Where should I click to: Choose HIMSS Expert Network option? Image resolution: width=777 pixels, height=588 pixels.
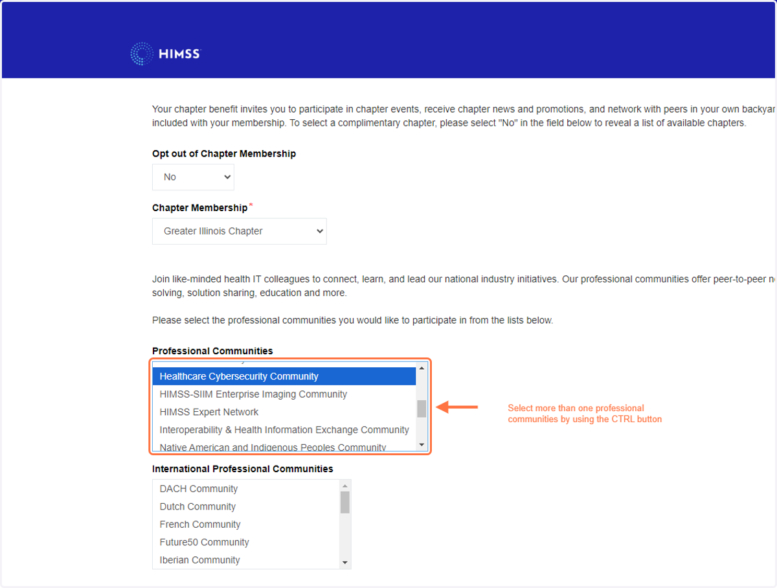tap(284, 412)
